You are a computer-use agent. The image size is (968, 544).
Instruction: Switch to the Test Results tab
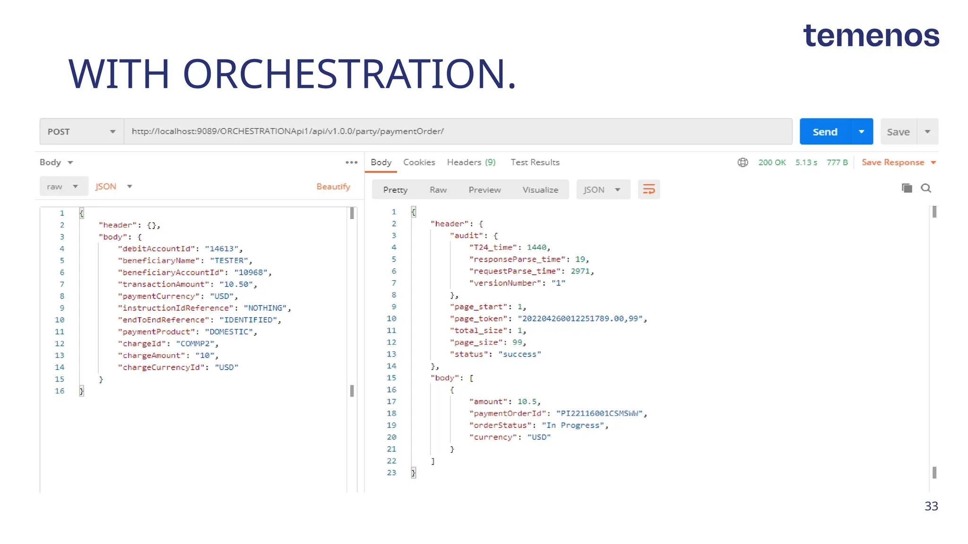click(x=535, y=162)
